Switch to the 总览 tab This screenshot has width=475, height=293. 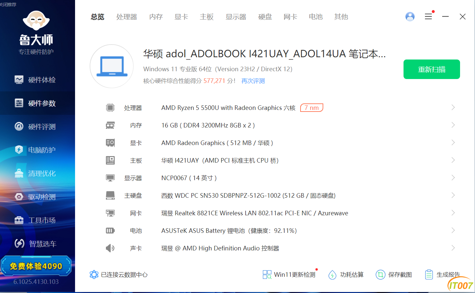[x=97, y=17]
